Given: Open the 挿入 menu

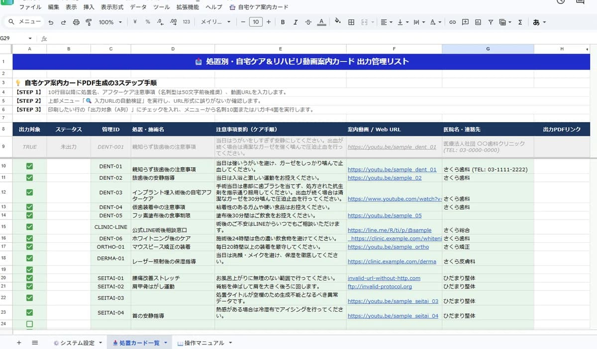Looking at the screenshot, I should 89,7.
